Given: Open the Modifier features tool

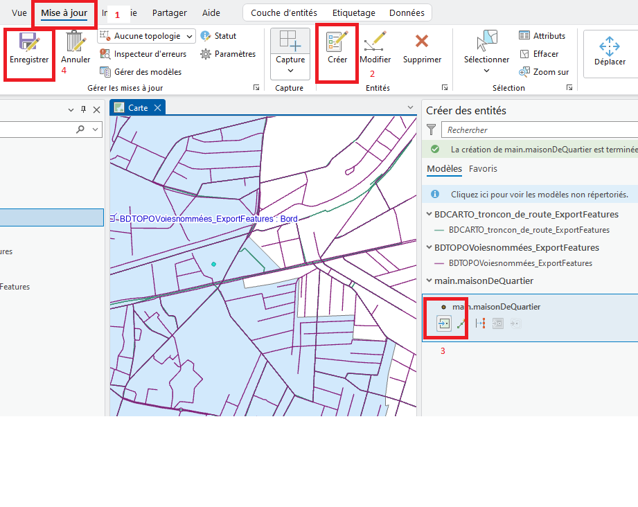Looking at the screenshot, I should coord(375,48).
